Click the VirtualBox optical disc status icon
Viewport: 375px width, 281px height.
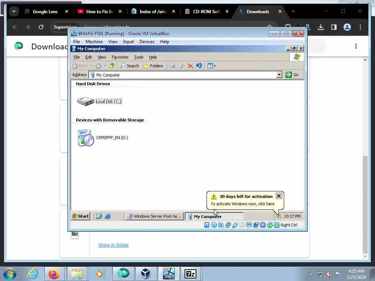point(214,225)
